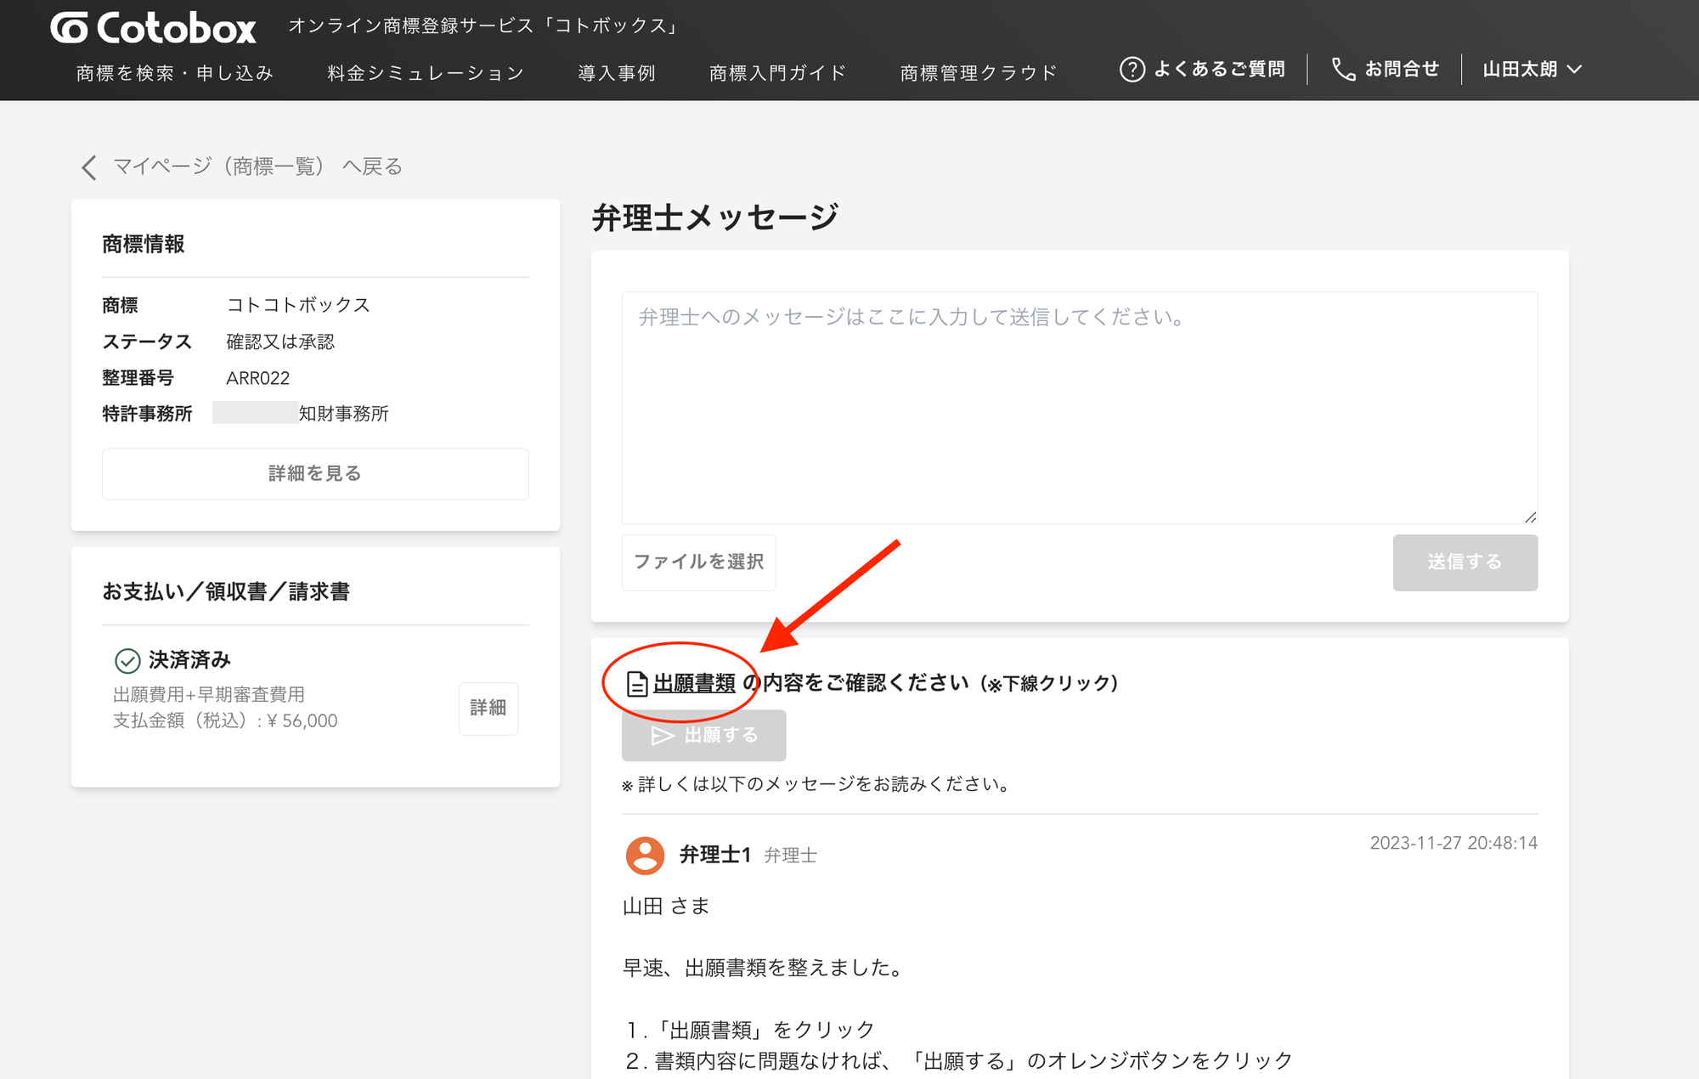Open 商標管理クラウド menu item

(x=979, y=73)
